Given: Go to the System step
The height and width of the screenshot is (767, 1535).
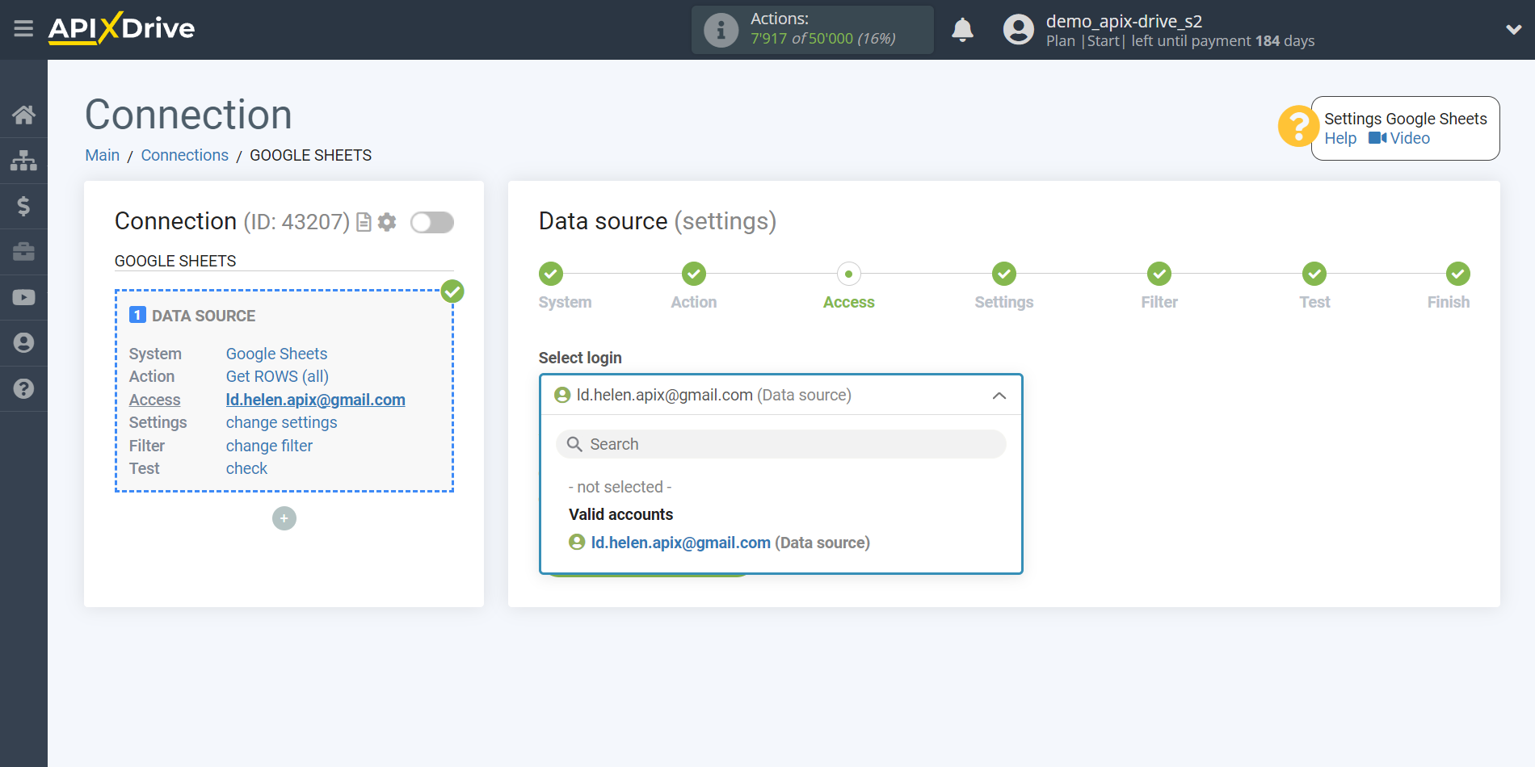Looking at the screenshot, I should pos(551,274).
